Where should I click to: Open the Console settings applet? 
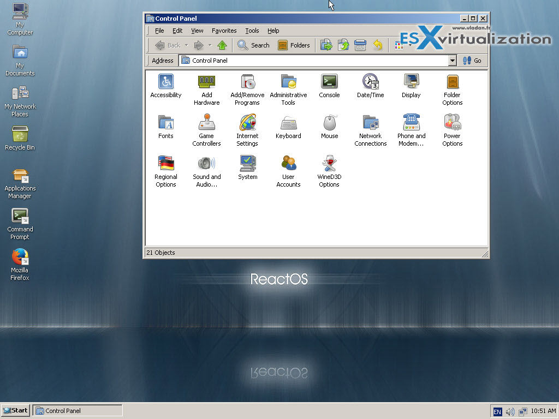coord(329,86)
